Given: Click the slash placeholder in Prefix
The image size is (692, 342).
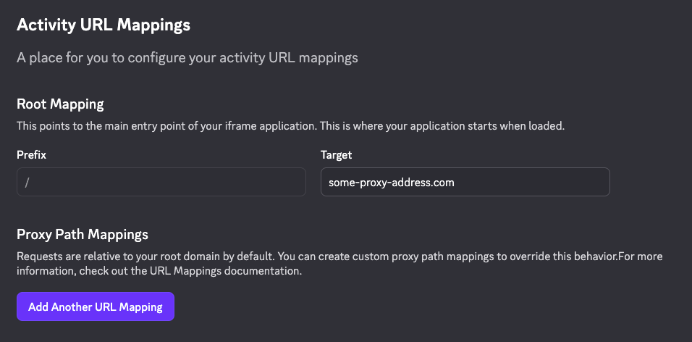Looking at the screenshot, I should pyautogui.click(x=27, y=183).
